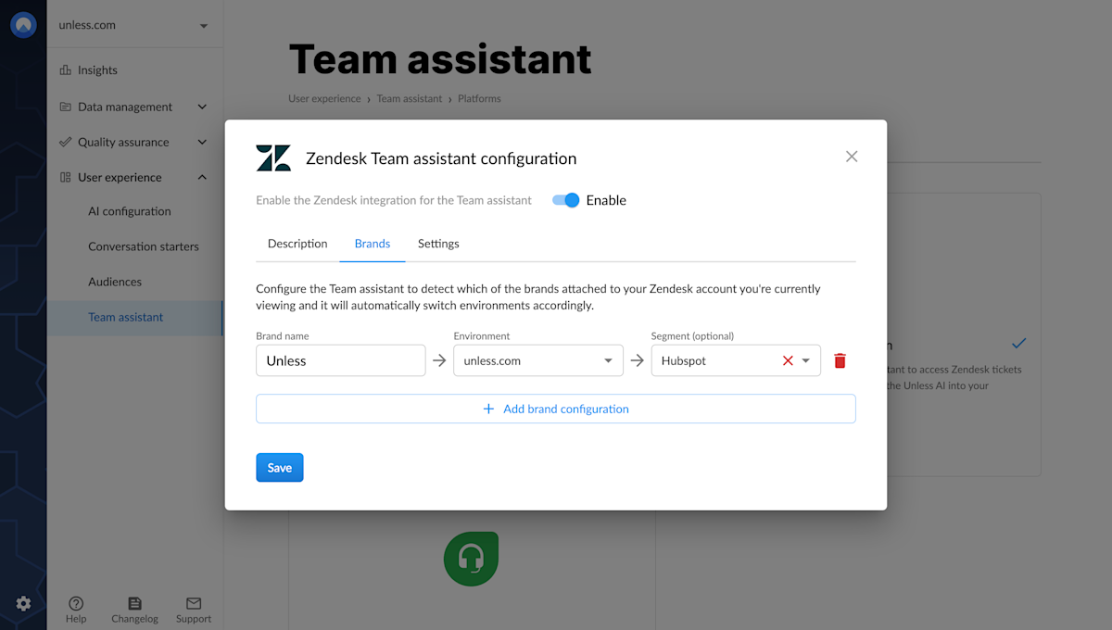Close the Zendesk configuration dialog
The height and width of the screenshot is (630, 1112).
pos(852,157)
